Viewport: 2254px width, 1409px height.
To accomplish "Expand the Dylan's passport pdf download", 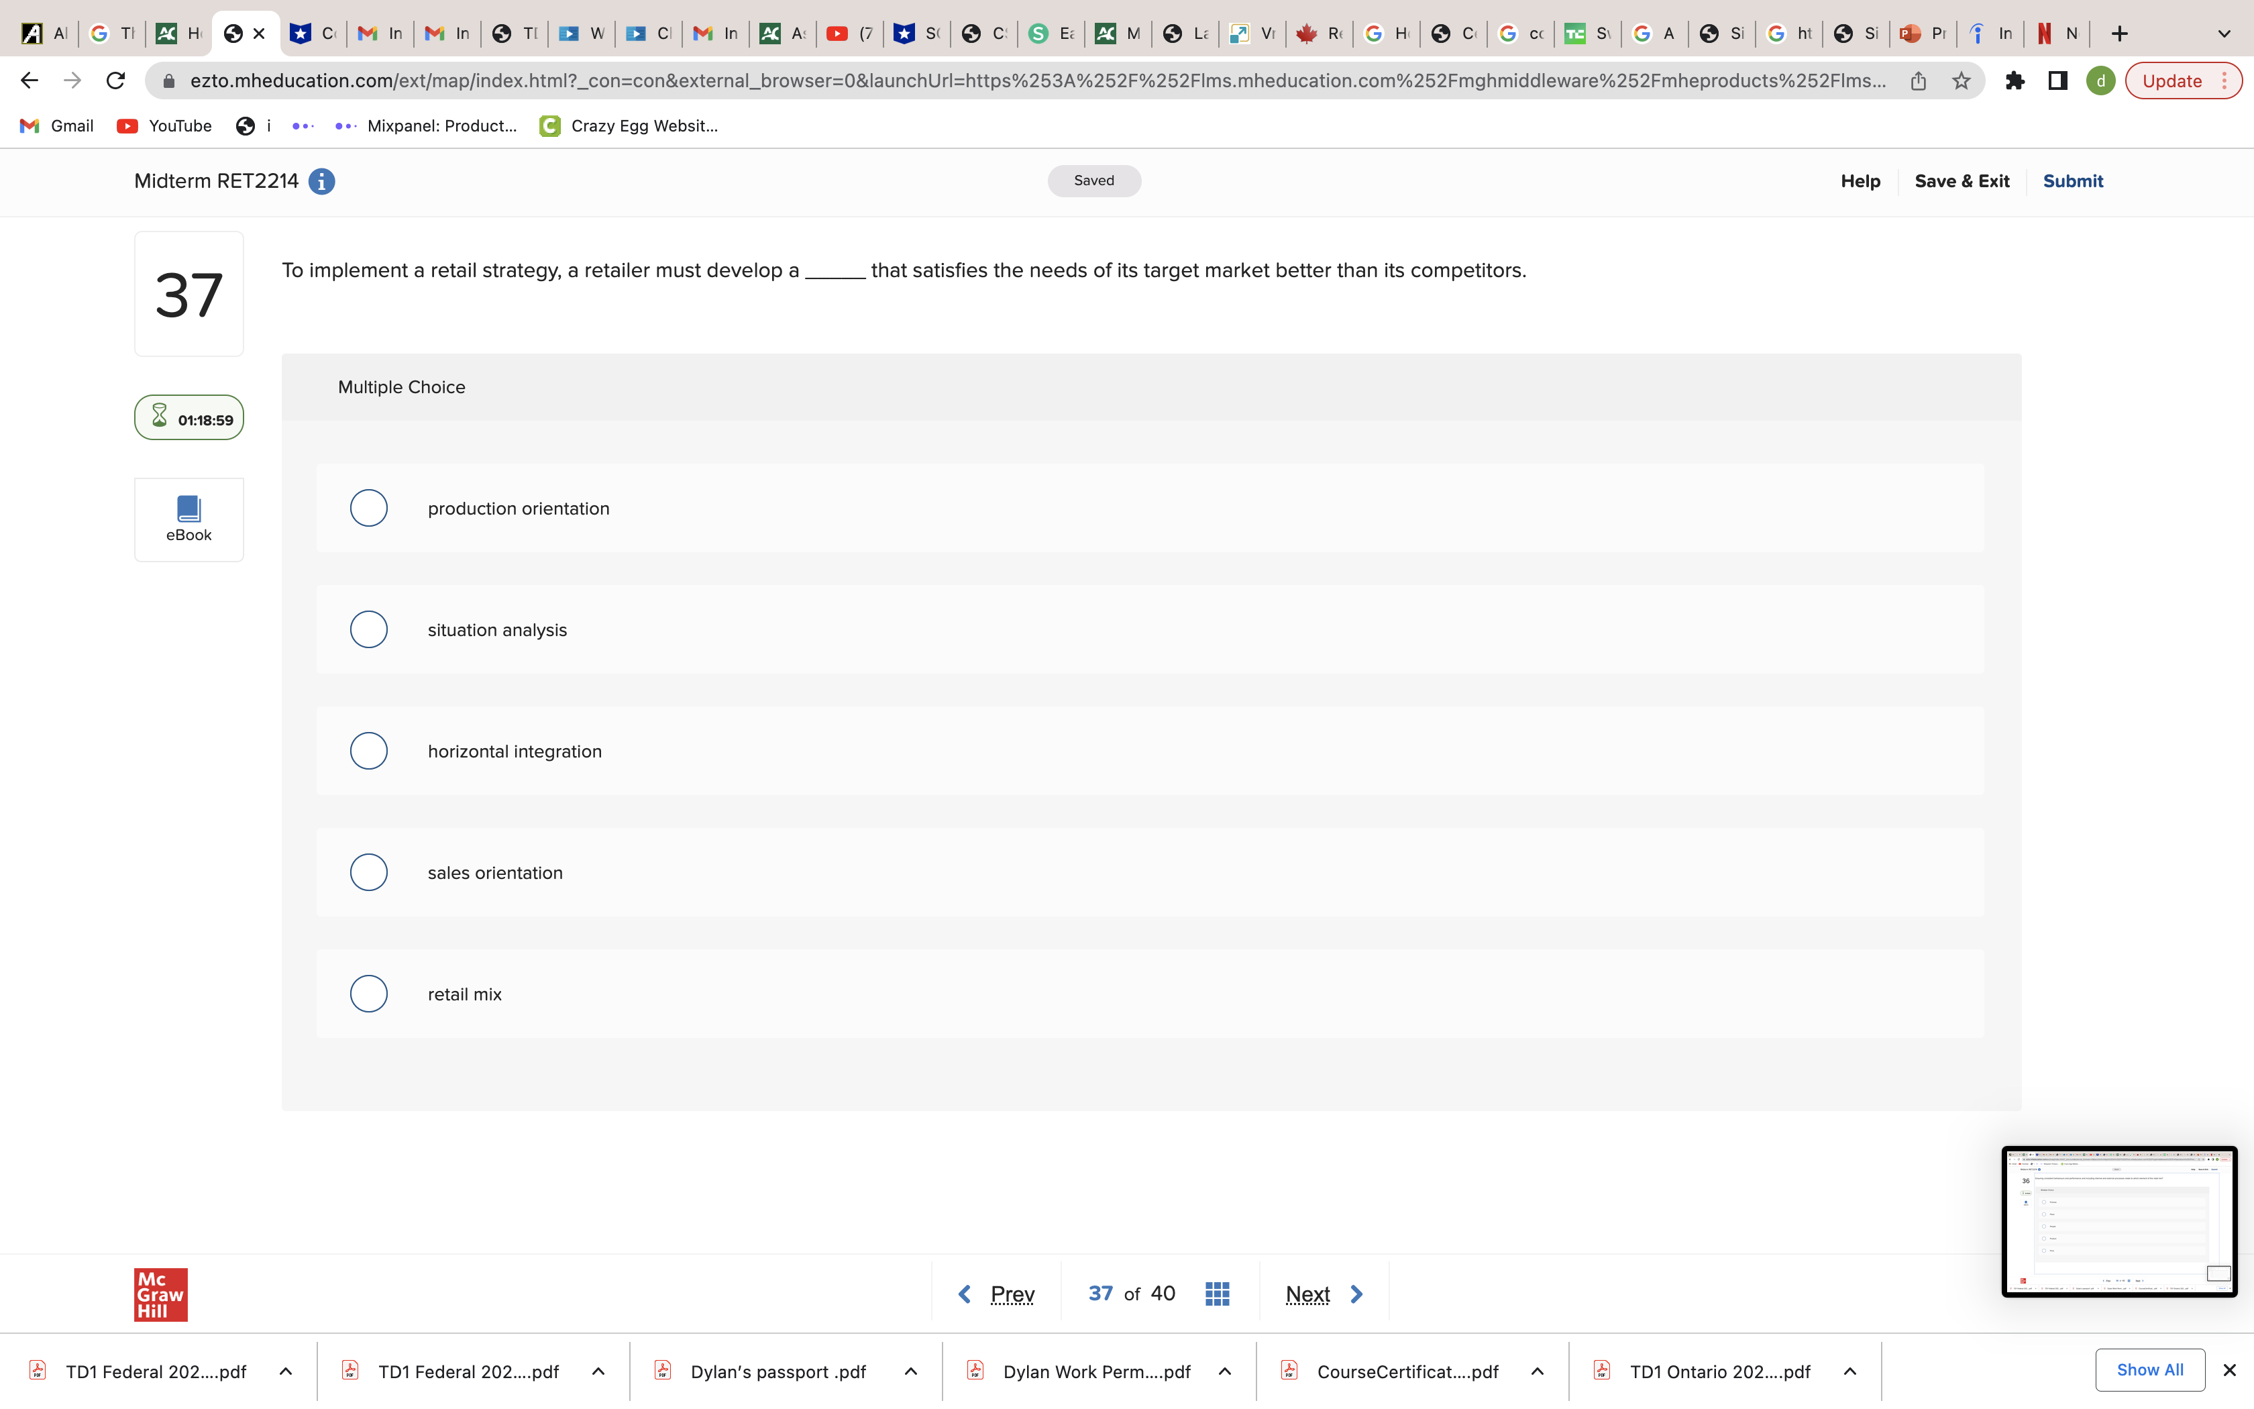I will pyautogui.click(x=911, y=1371).
